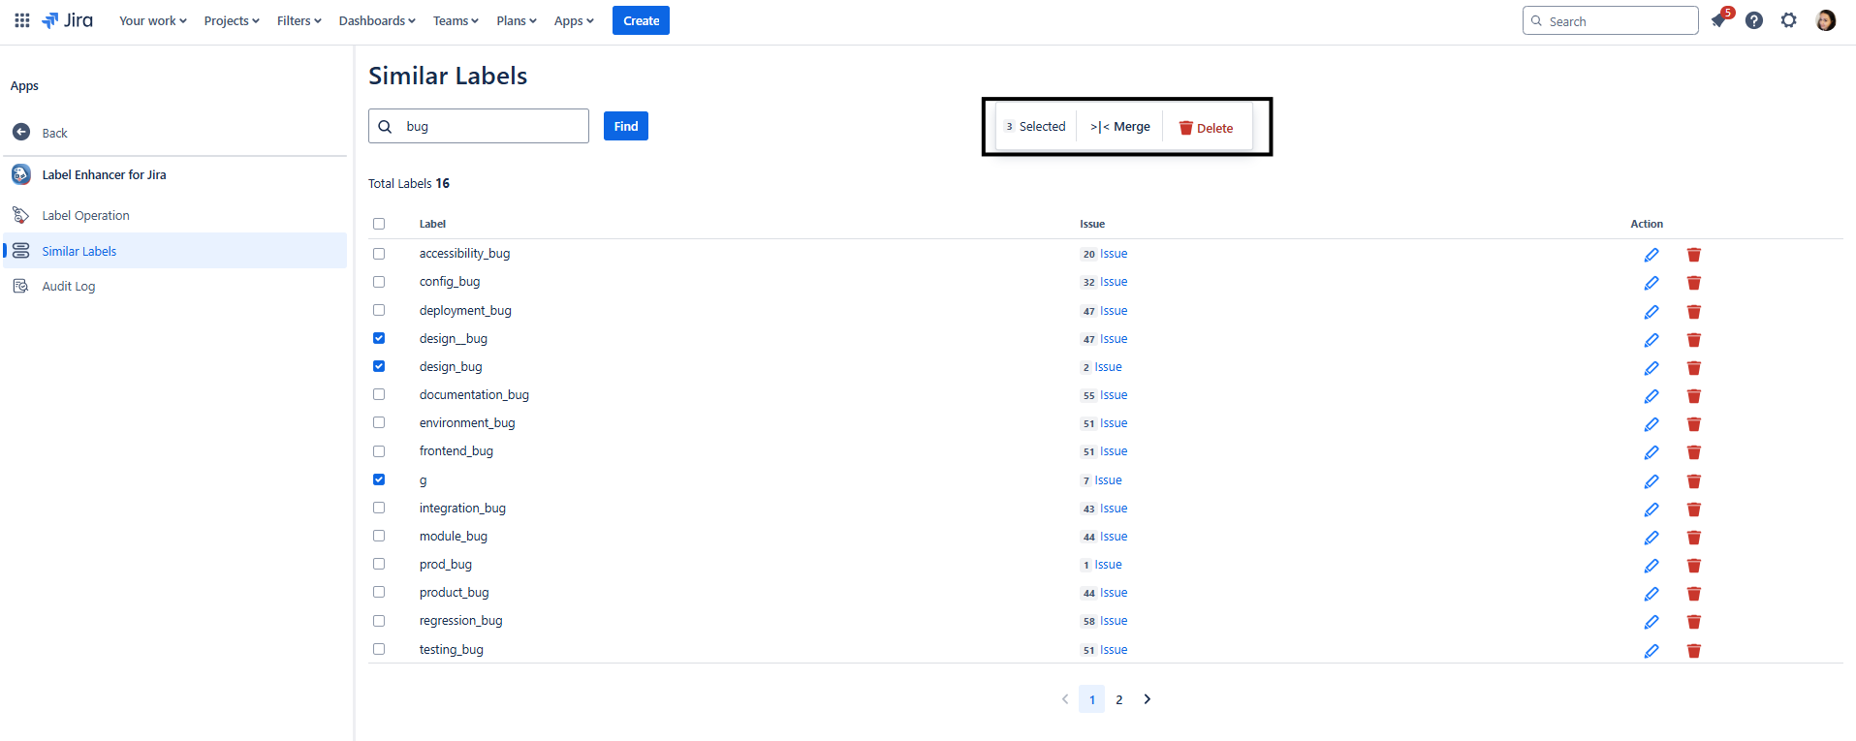Delete the frontend_bug label trash icon
1856x741 pixels.
(x=1694, y=452)
